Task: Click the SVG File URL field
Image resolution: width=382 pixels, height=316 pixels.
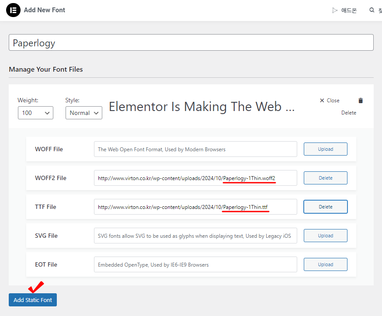Action: point(195,236)
